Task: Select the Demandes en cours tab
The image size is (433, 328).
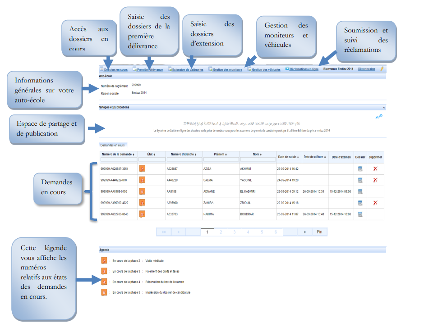Action: coord(113,145)
